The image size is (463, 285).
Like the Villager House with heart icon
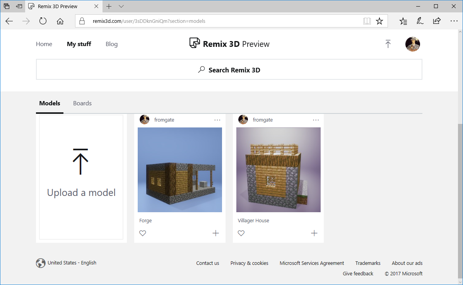point(241,233)
